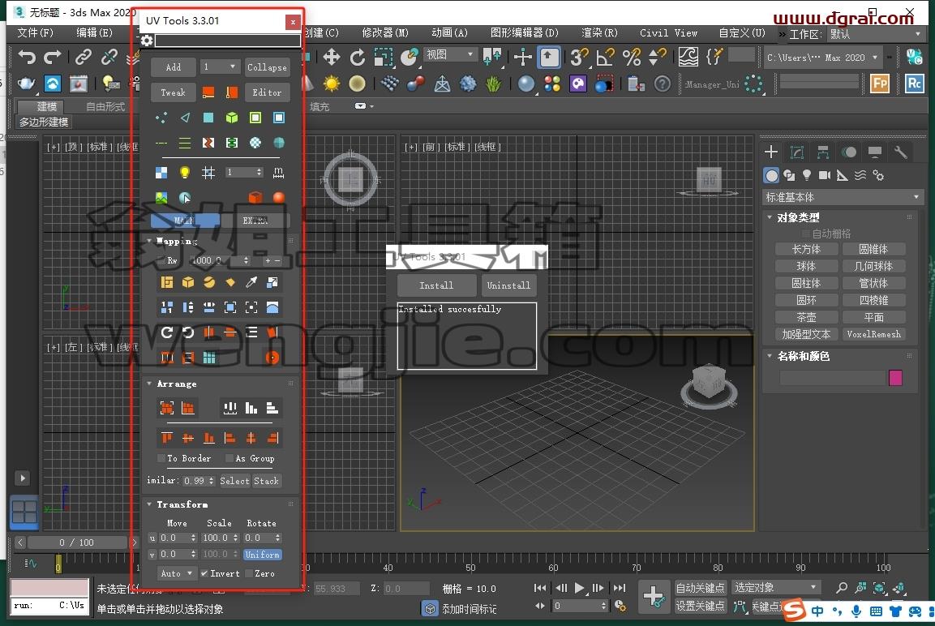This screenshot has width=935, height=626.
Task: Click the Tweak button
Action: pyautogui.click(x=173, y=92)
